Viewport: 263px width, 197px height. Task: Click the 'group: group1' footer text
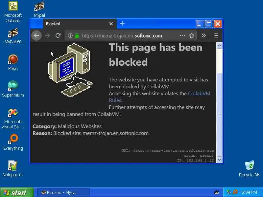click(199, 156)
